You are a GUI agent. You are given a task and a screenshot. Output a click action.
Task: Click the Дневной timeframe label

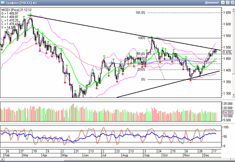[x=212, y=3]
